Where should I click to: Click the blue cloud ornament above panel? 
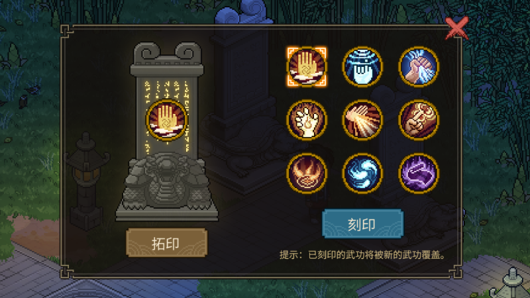242,13
